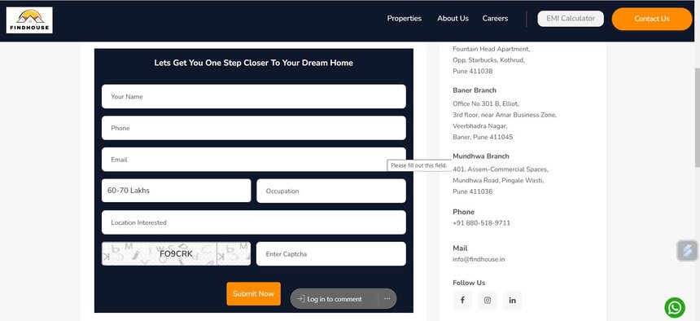This screenshot has height=321, width=700.
Task: Open the Instagram social icon
Action: (x=488, y=301)
